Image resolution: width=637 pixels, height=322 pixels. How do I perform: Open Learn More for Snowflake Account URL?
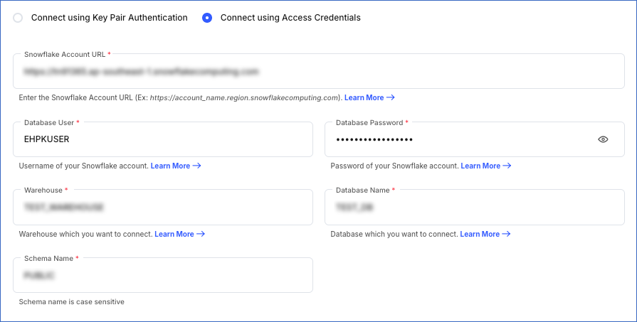coord(369,97)
